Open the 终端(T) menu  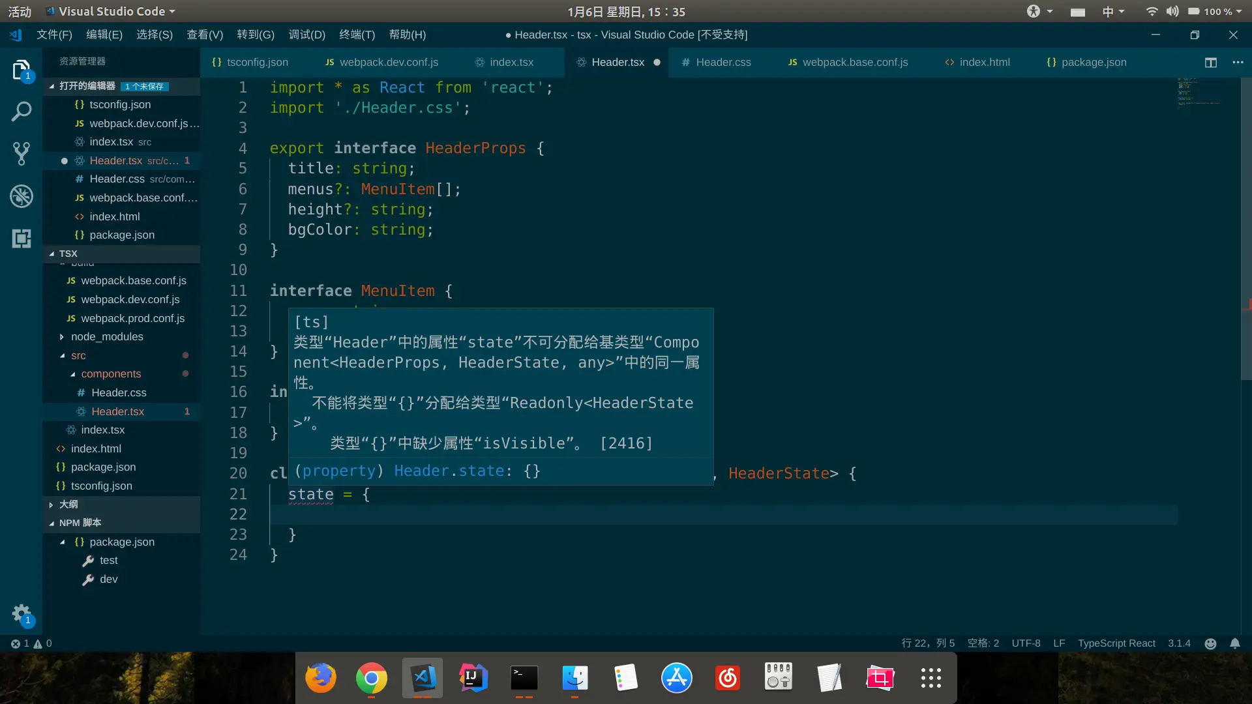click(357, 35)
